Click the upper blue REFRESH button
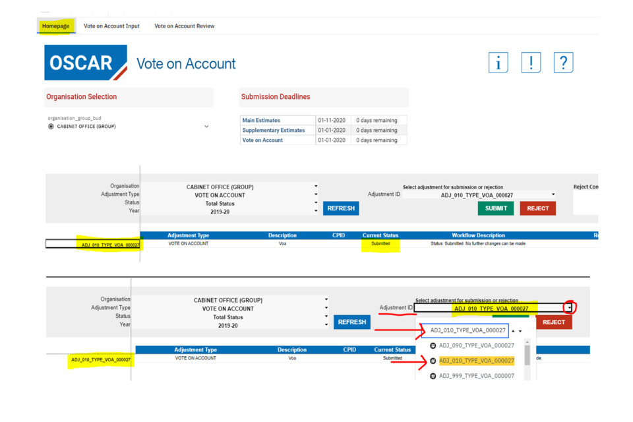The width and height of the screenshot is (633, 422). (x=341, y=208)
